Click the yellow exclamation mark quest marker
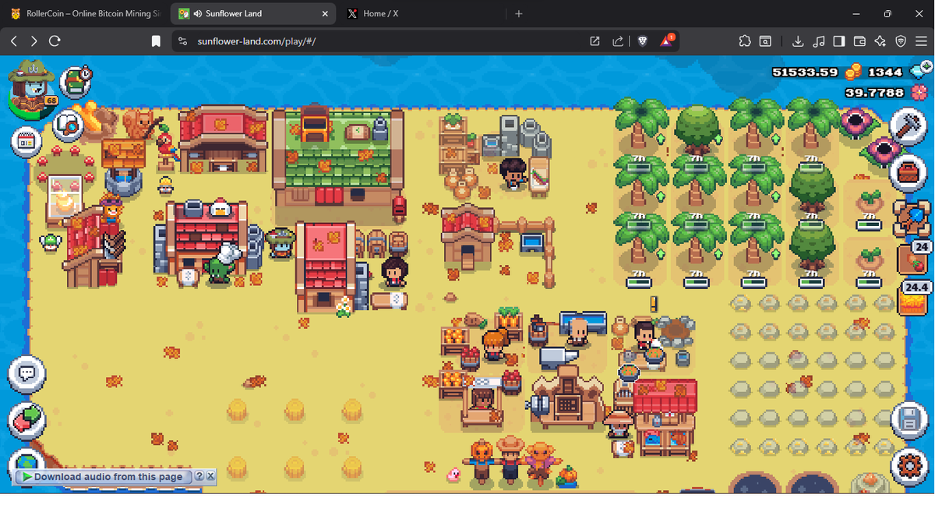 654,304
